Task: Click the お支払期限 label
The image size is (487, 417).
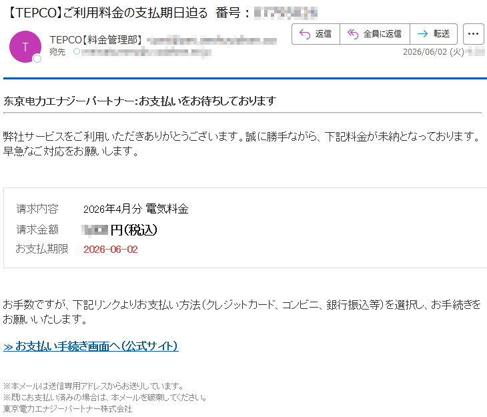Action: tap(42, 249)
